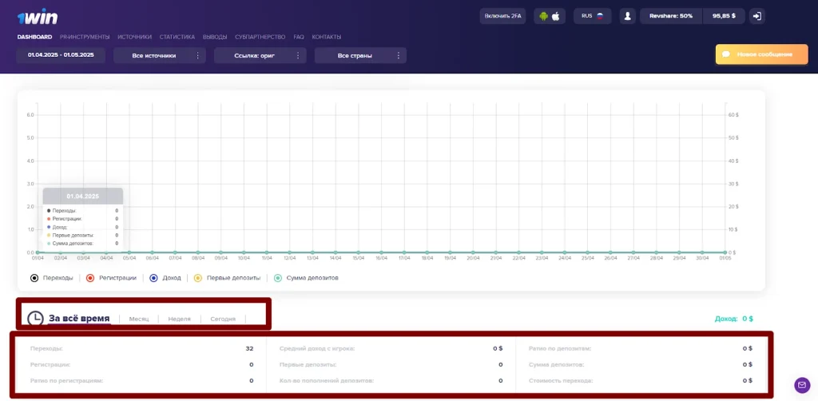This screenshot has width=818, height=401.
Task: Open the Статистика menu item
Action: pos(177,37)
